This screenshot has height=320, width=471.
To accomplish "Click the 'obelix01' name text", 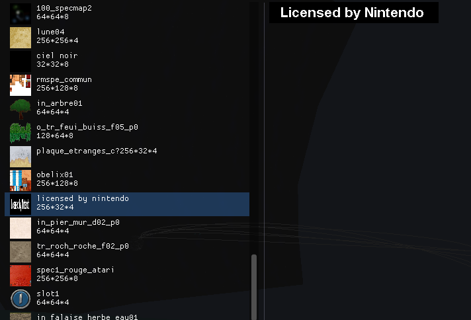I will (x=55, y=175).
